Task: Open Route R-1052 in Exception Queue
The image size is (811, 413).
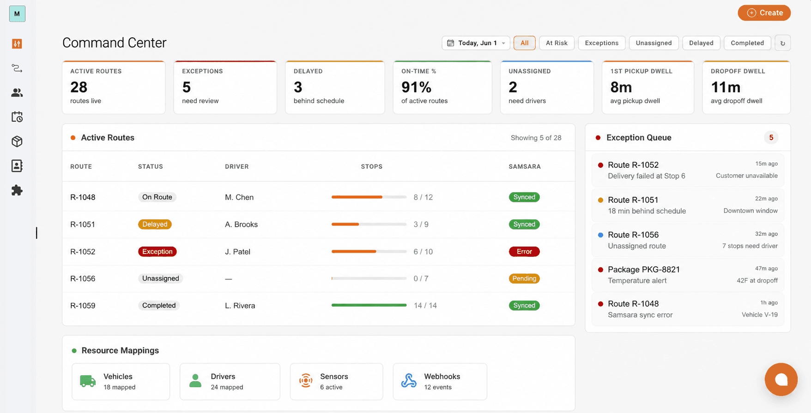Action: pos(688,170)
